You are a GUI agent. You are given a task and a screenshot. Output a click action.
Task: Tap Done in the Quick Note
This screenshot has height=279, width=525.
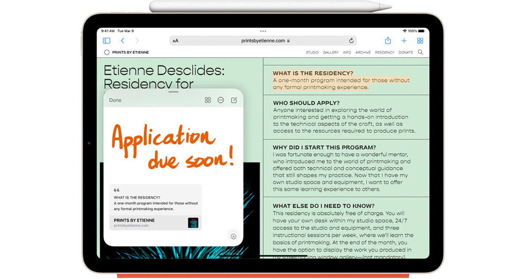point(115,100)
